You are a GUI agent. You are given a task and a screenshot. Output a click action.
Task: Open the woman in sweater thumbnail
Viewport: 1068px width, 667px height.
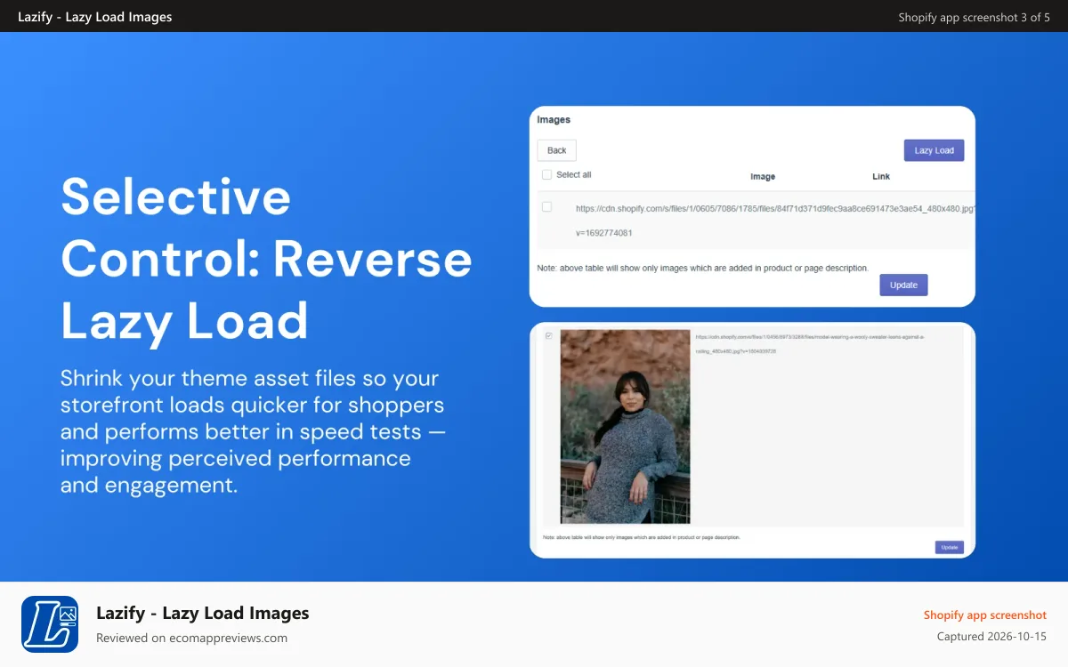click(x=624, y=427)
